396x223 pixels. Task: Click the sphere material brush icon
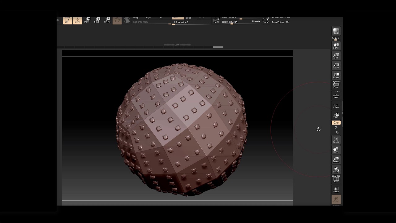(117, 20)
